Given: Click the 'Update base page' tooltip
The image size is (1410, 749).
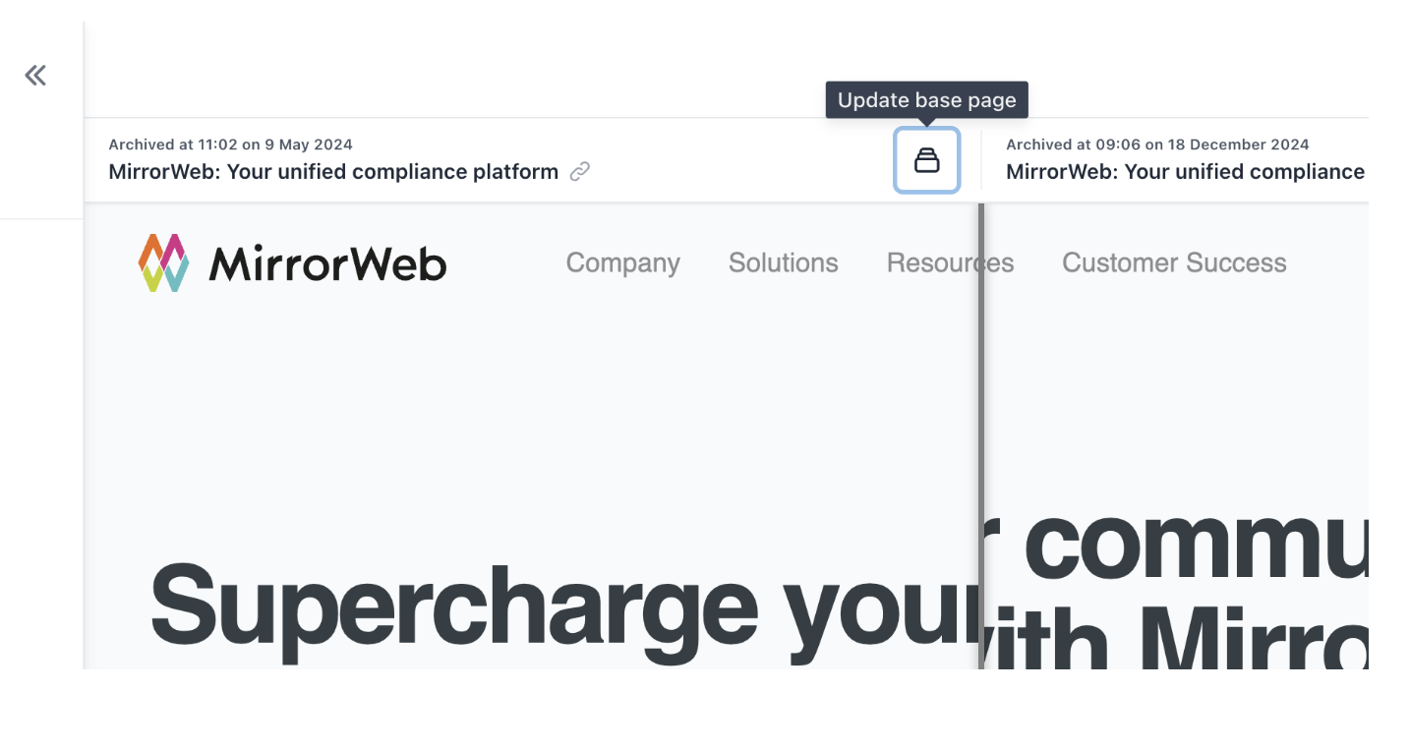Looking at the screenshot, I should [x=926, y=100].
